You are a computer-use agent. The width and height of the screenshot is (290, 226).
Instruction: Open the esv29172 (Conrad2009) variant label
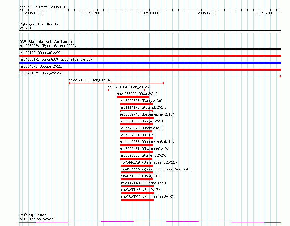40,53
